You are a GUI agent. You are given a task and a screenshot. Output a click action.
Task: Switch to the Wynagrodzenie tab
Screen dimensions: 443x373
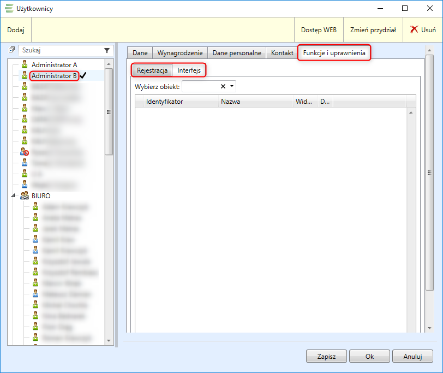tap(180, 53)
